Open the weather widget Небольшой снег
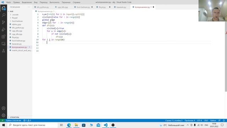 tap(172, 125)
